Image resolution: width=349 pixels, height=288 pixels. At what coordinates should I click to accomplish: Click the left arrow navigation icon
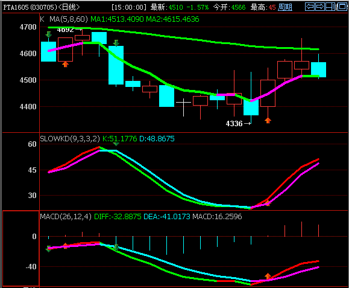click(x=310, y=7)
